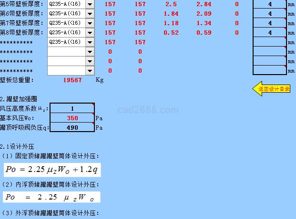Click the mm thickness cell in 第8带 row

(x=270, y=33)
